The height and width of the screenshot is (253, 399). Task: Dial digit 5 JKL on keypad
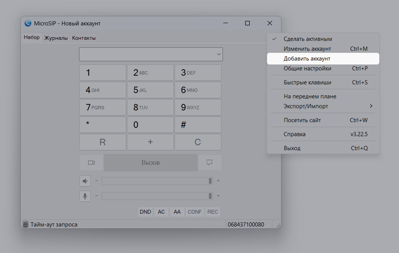(150, 90)
